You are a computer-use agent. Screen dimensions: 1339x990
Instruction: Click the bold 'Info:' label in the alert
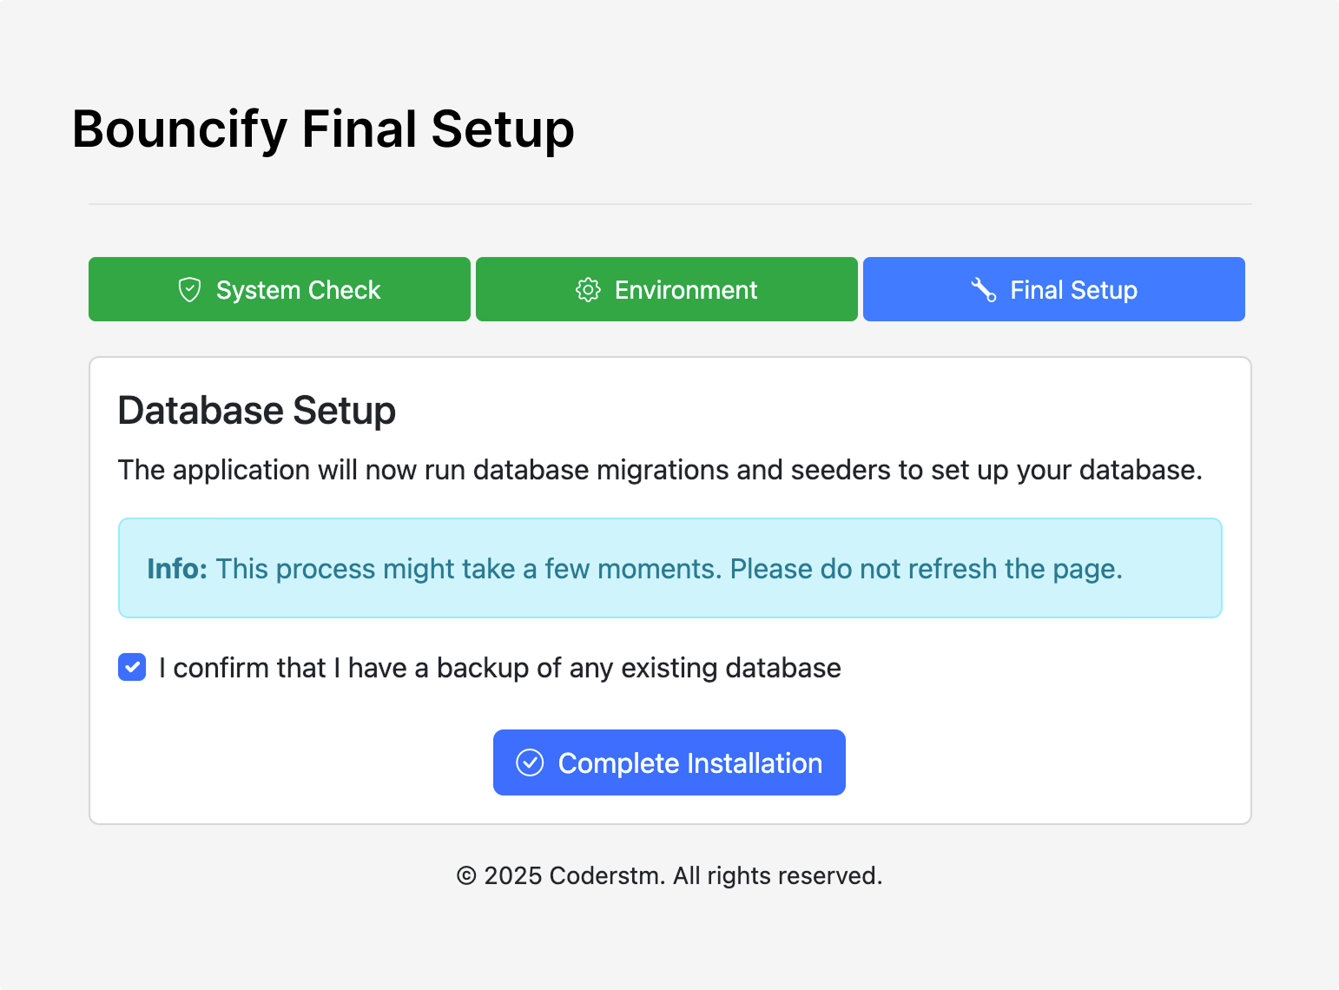pyautogui.click(x=177, y=569)
